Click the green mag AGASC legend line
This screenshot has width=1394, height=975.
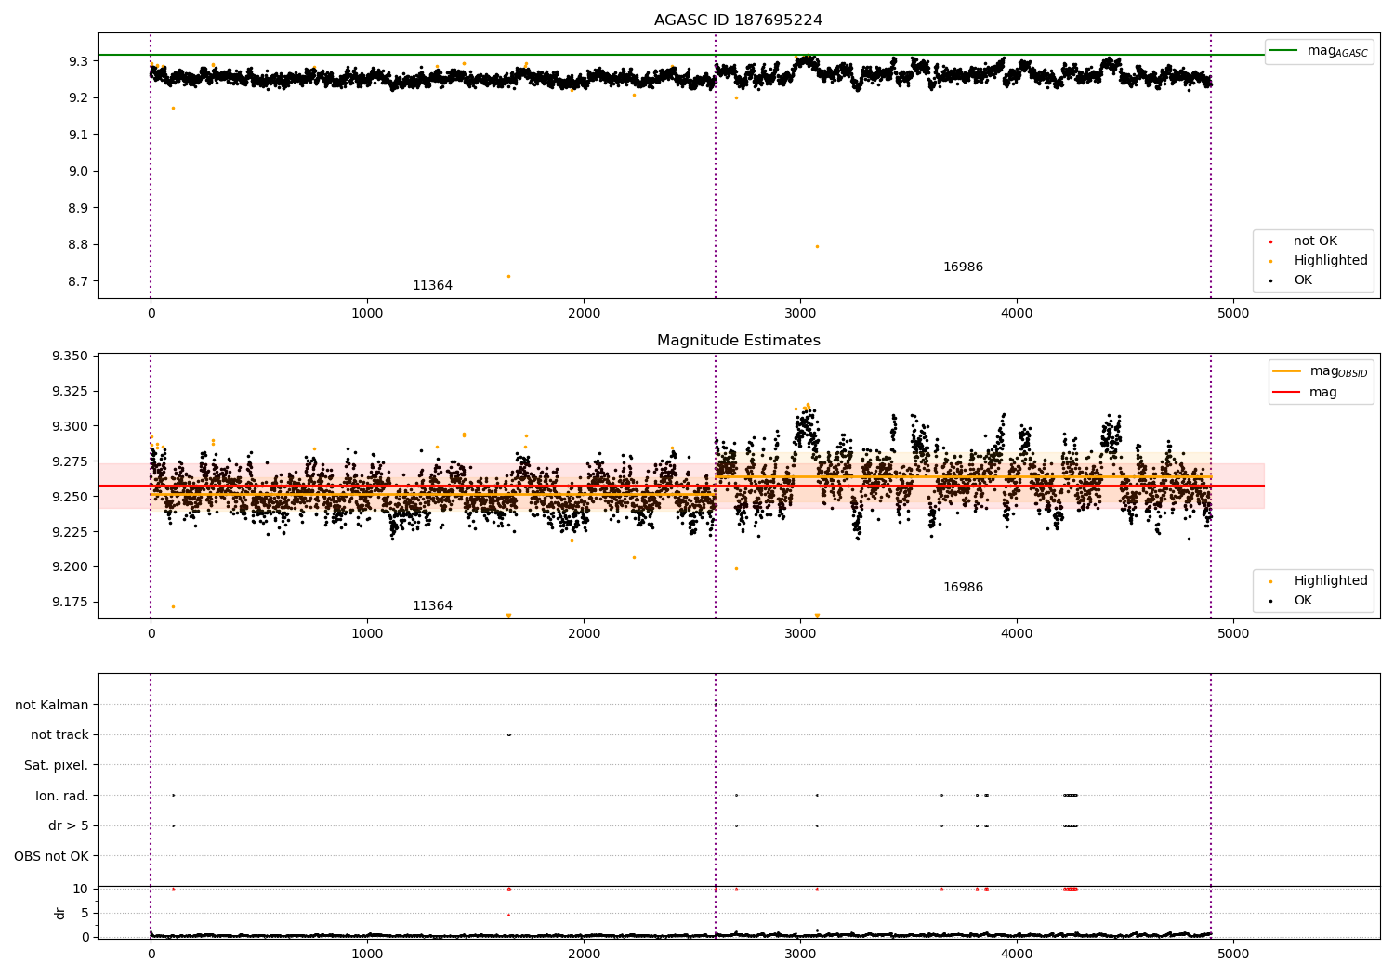[x=1283, y=51]
